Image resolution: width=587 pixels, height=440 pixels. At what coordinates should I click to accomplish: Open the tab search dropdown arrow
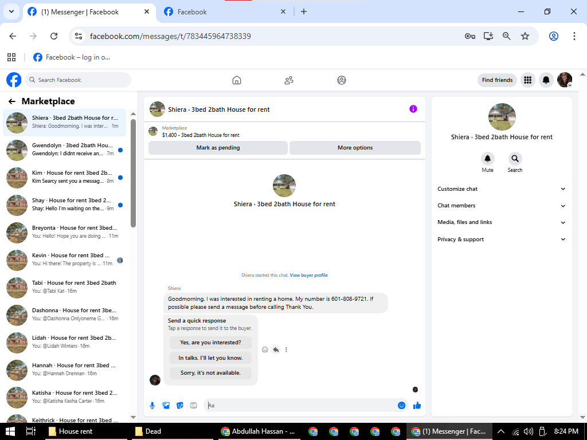[11, 11]
